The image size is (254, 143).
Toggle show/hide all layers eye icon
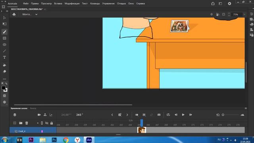coord(47,123)
